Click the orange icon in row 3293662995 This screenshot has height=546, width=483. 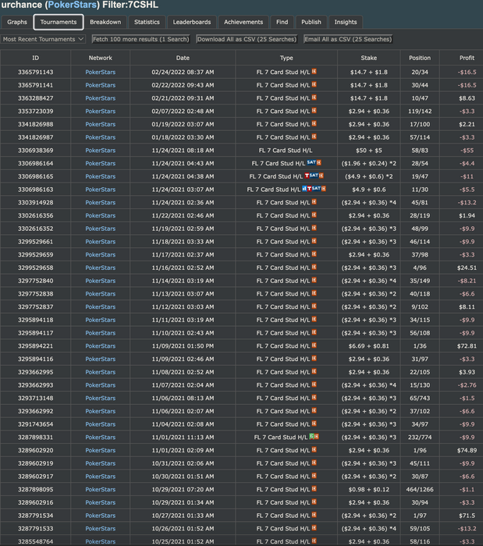point(314,371)
